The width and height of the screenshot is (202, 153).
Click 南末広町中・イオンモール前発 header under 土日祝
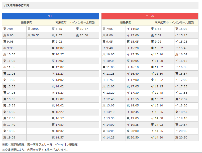click(x=174, y=23)
